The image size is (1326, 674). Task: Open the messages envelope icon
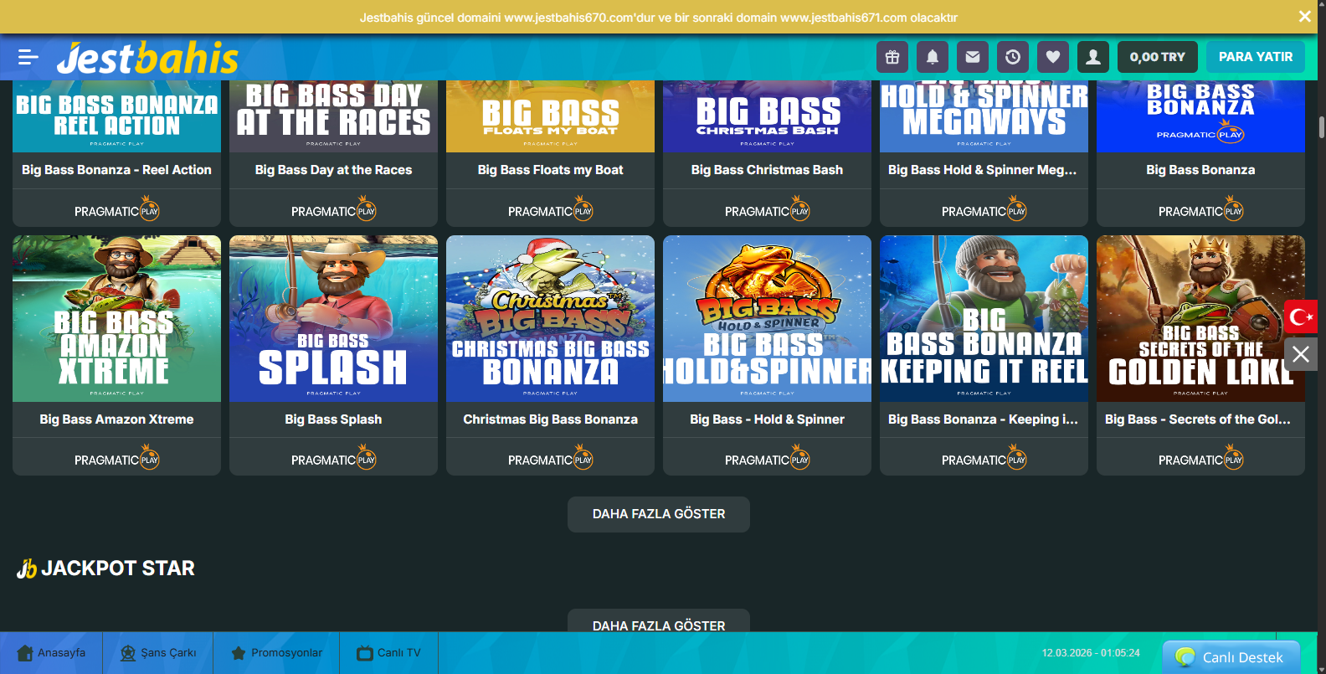pos(973,57)
